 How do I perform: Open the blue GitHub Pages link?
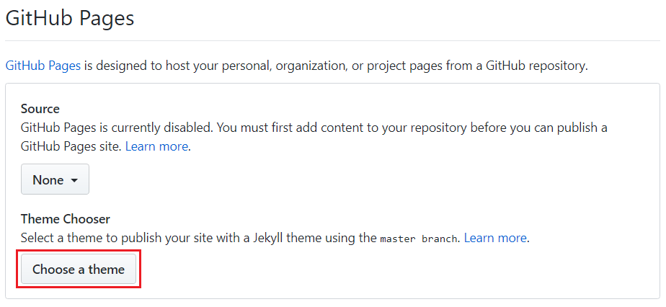pos(43,66)
